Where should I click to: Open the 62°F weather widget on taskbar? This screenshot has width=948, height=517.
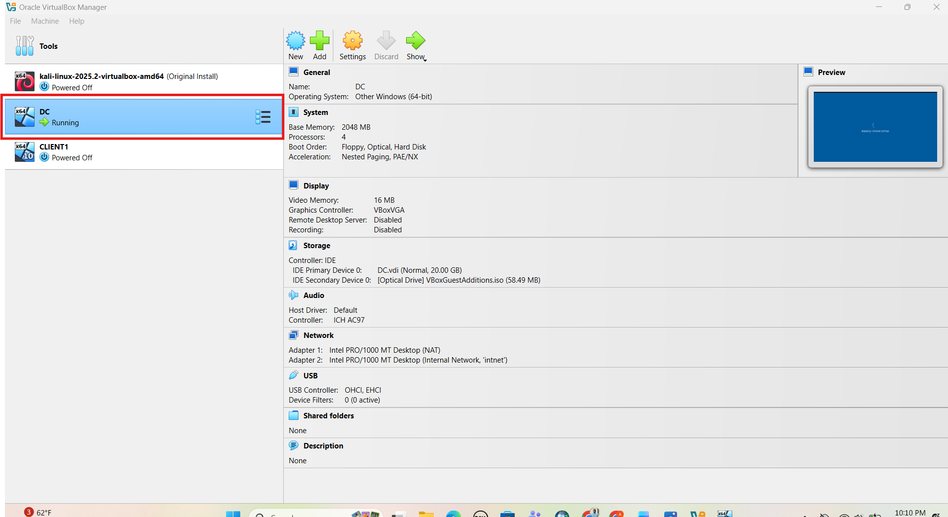(x=38, y=513)
